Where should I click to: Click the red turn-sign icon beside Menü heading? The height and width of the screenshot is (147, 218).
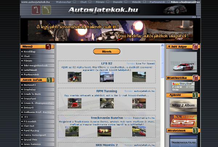tap(48, 46)
